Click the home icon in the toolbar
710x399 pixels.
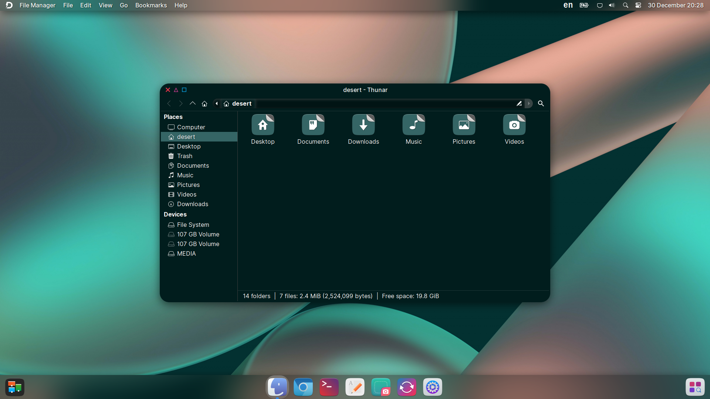[204, 103]
